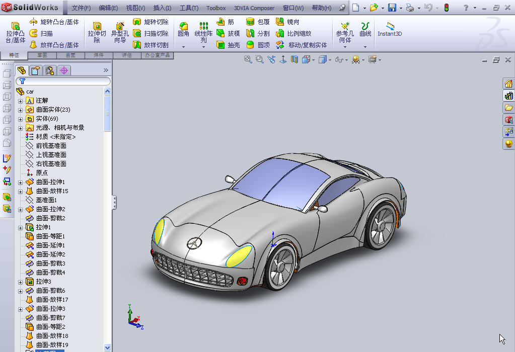Open the 视图(V) View menu
This screenshot has width=515, height=352.
point(135,8)
